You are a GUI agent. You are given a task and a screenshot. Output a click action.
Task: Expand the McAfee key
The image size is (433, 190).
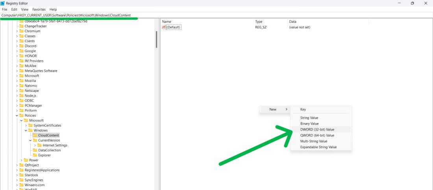click(17, 66)
